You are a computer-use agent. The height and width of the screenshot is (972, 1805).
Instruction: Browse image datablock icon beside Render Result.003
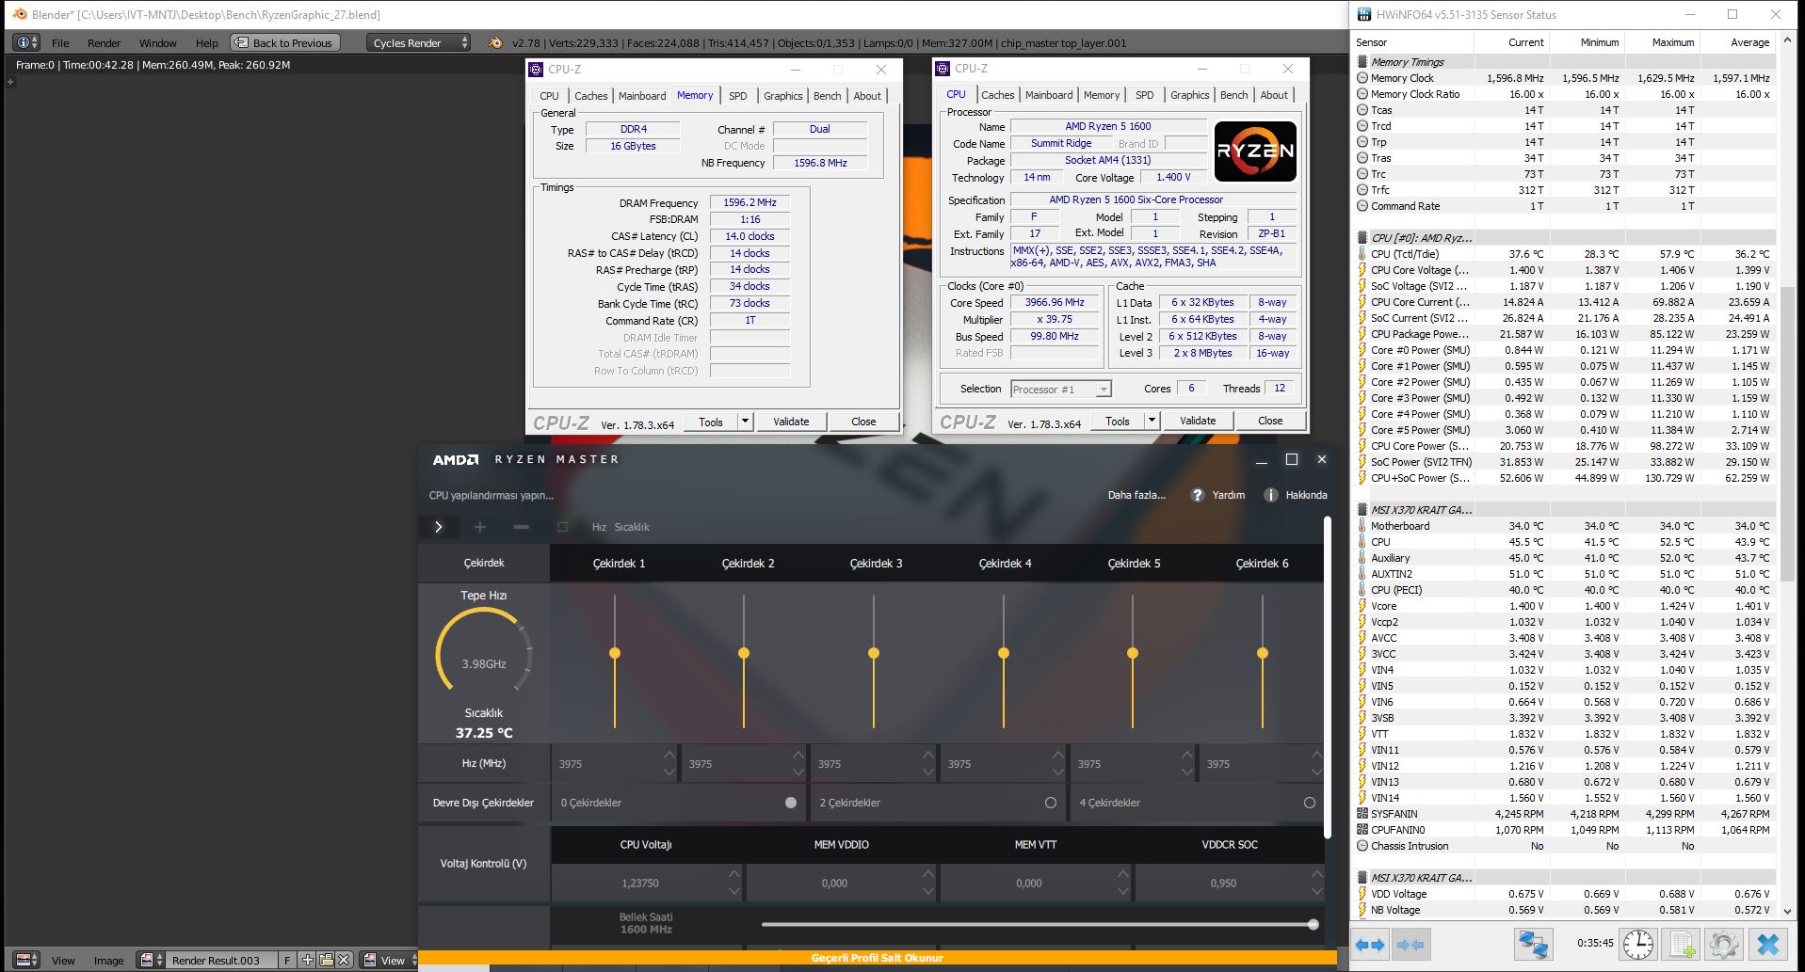coord(150,960)
